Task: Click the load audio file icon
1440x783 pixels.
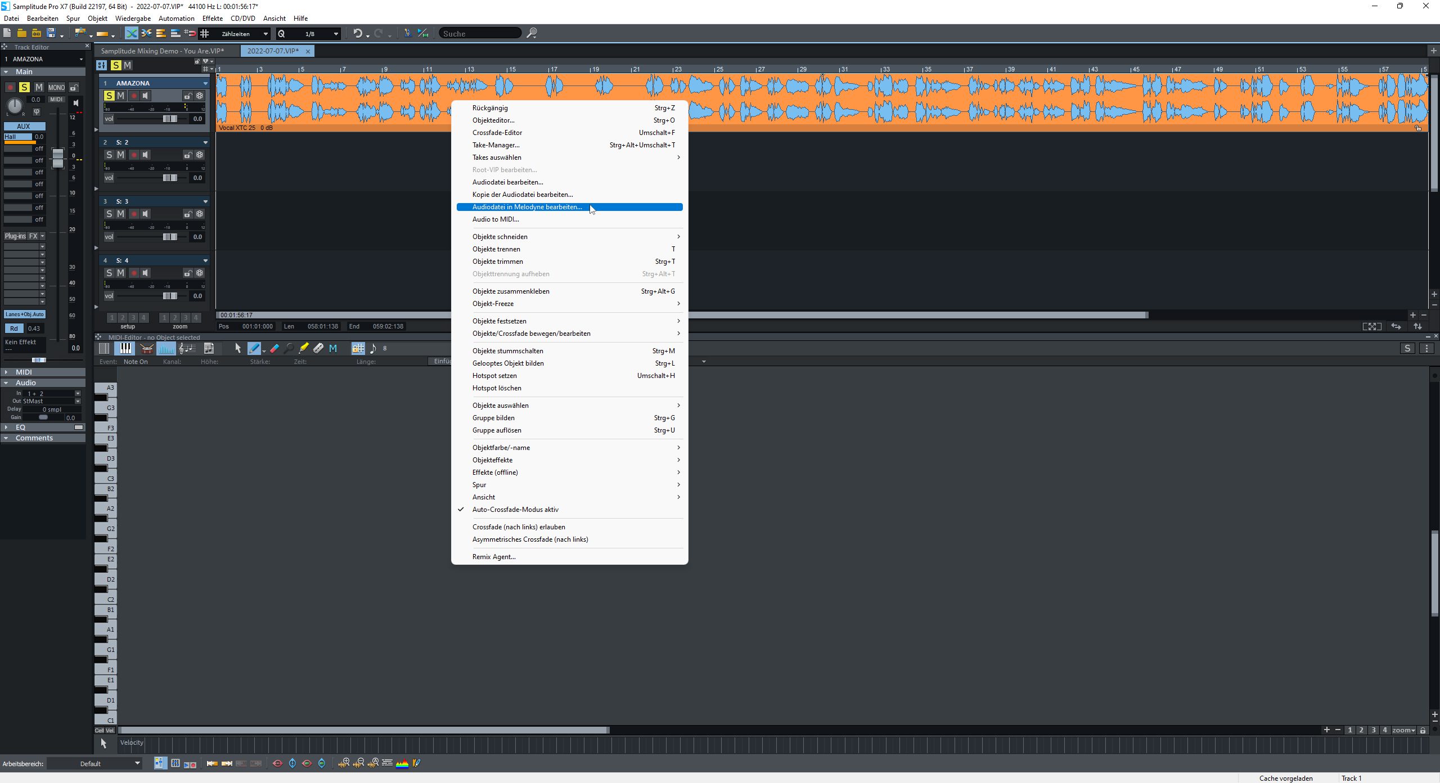Action: [x=36, y=33]
